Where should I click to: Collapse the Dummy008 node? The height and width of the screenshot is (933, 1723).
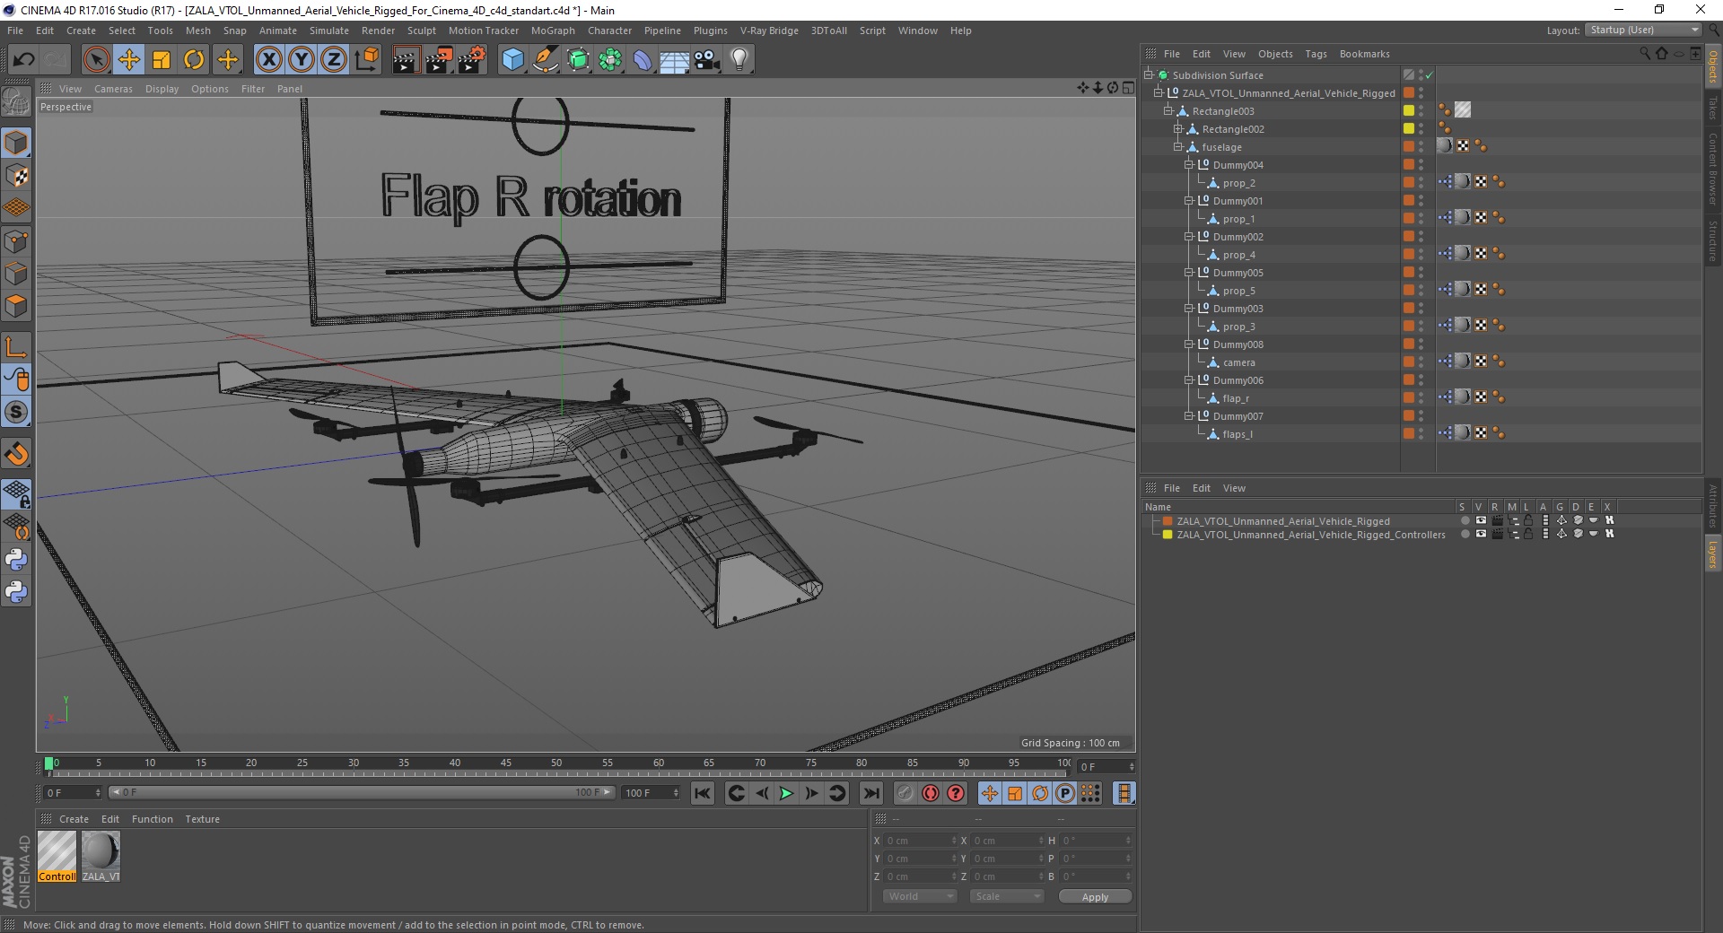1188,344
